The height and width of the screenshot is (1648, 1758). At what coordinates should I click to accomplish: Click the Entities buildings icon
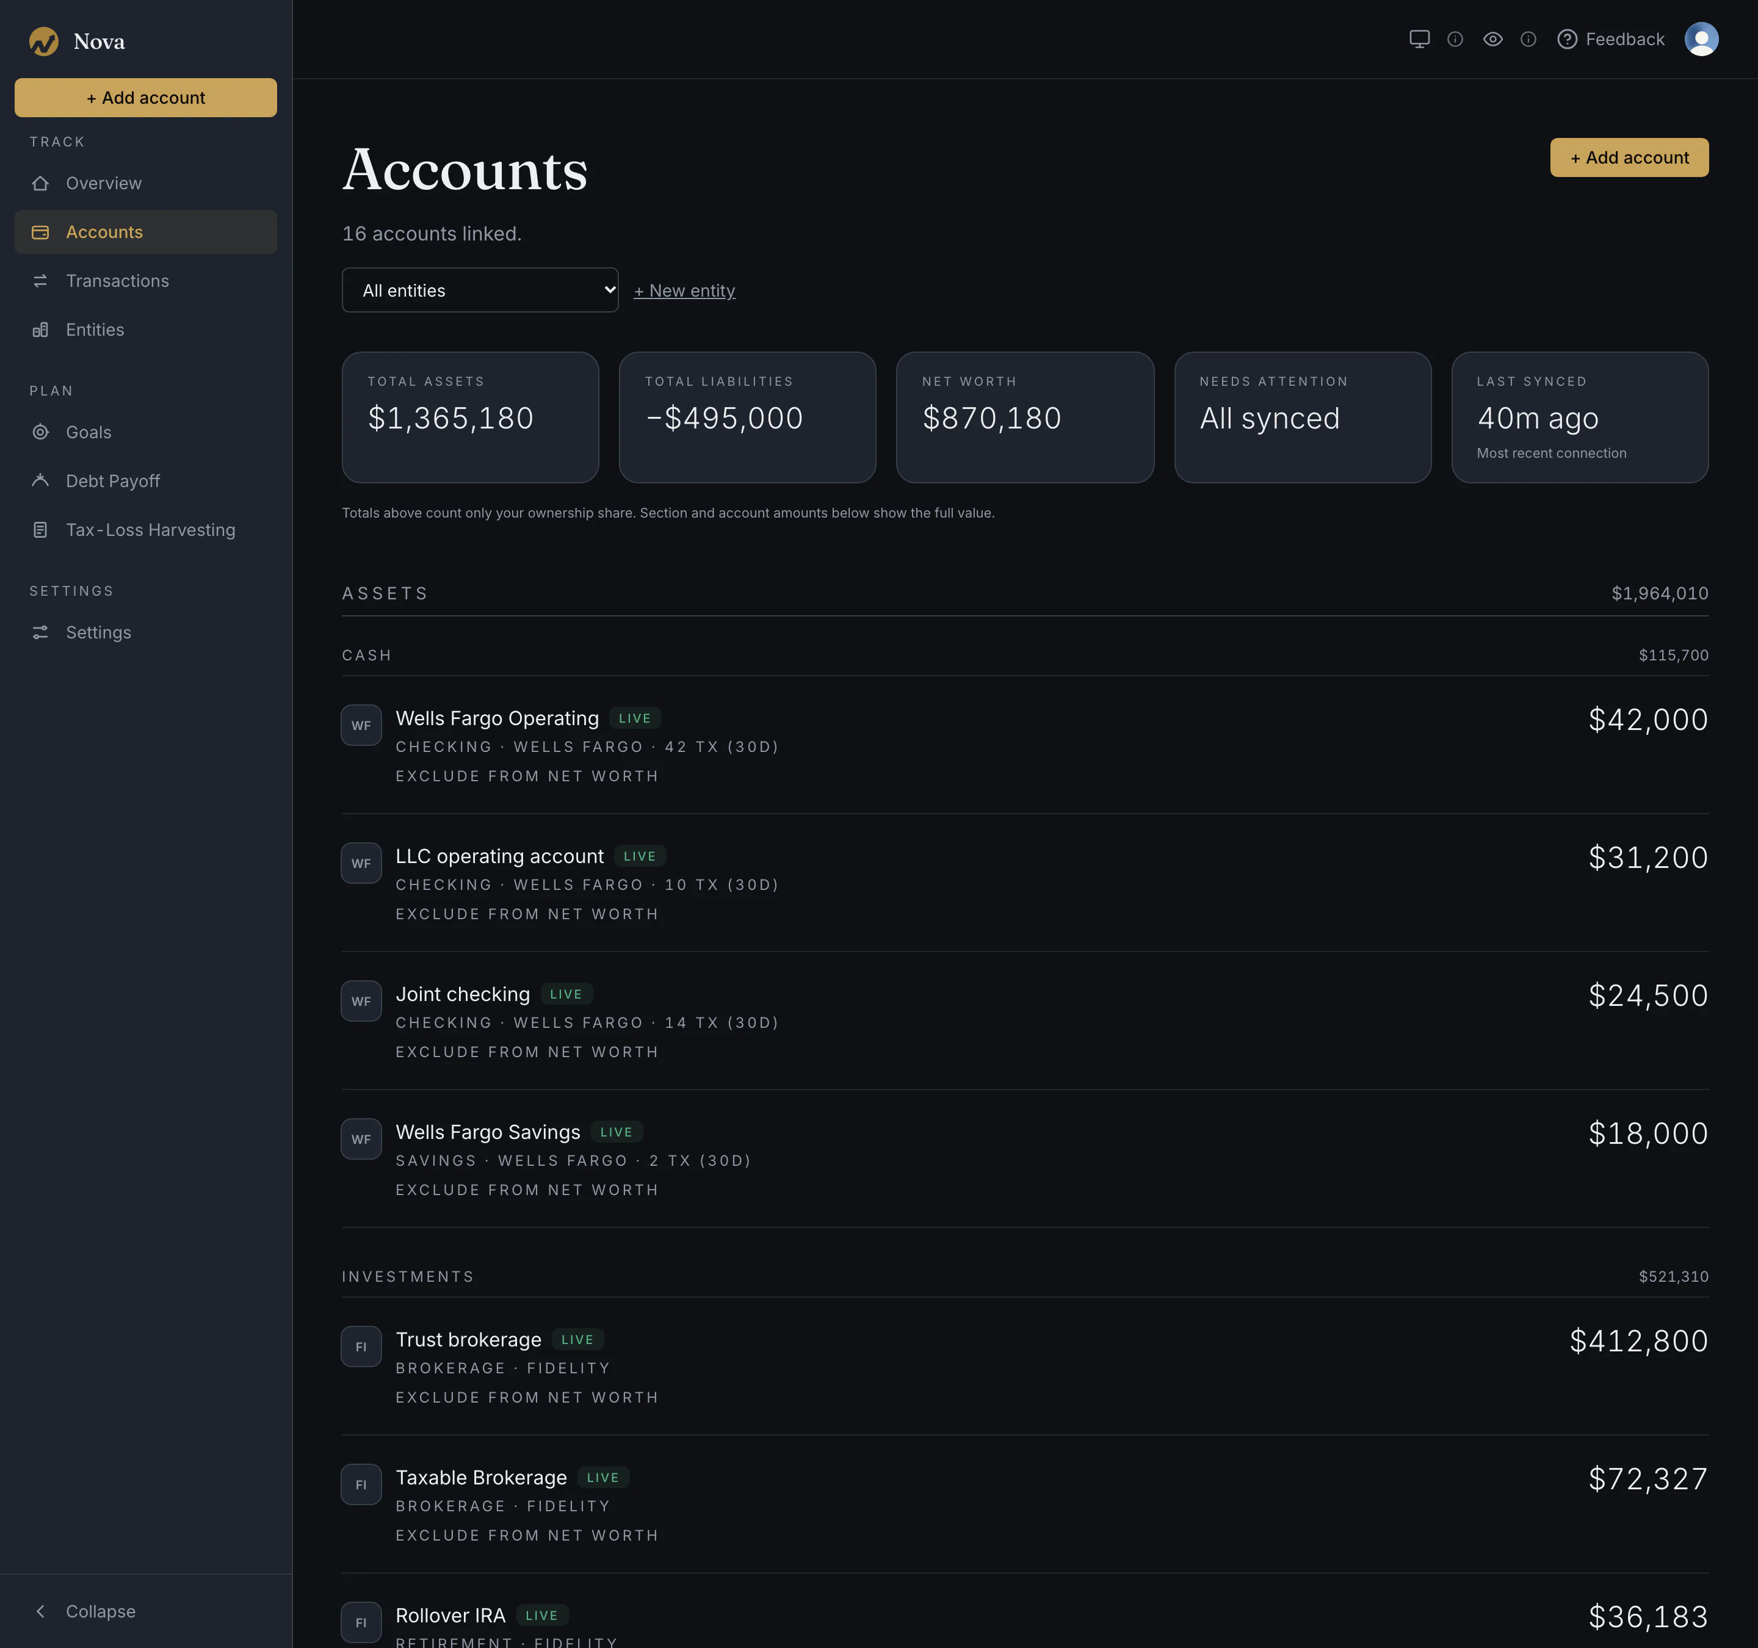point(41,330)
